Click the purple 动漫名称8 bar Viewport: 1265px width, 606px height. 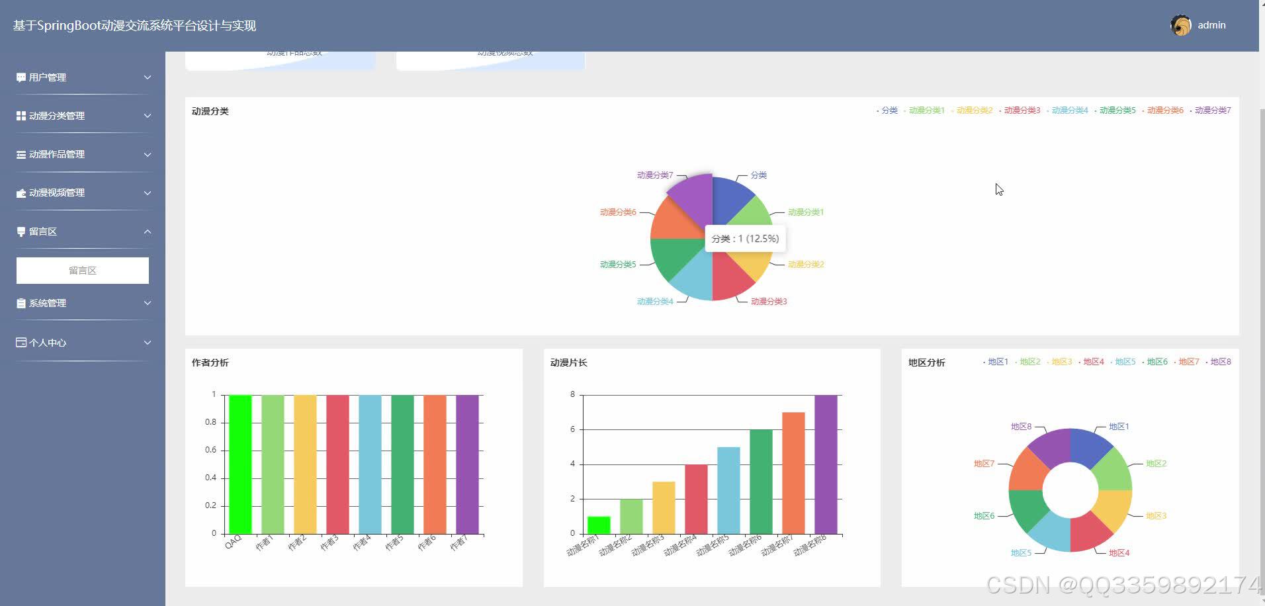(826, 464)
